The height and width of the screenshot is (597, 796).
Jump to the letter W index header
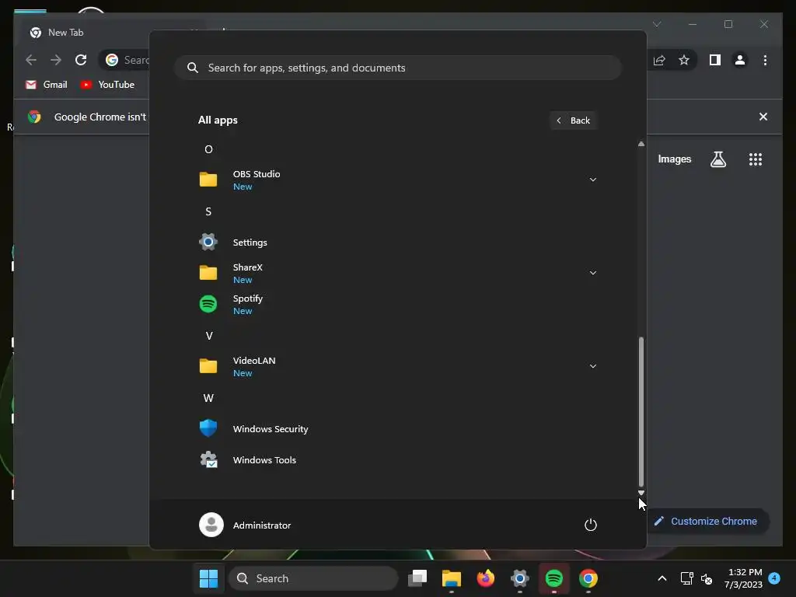(x=208, y=398)
